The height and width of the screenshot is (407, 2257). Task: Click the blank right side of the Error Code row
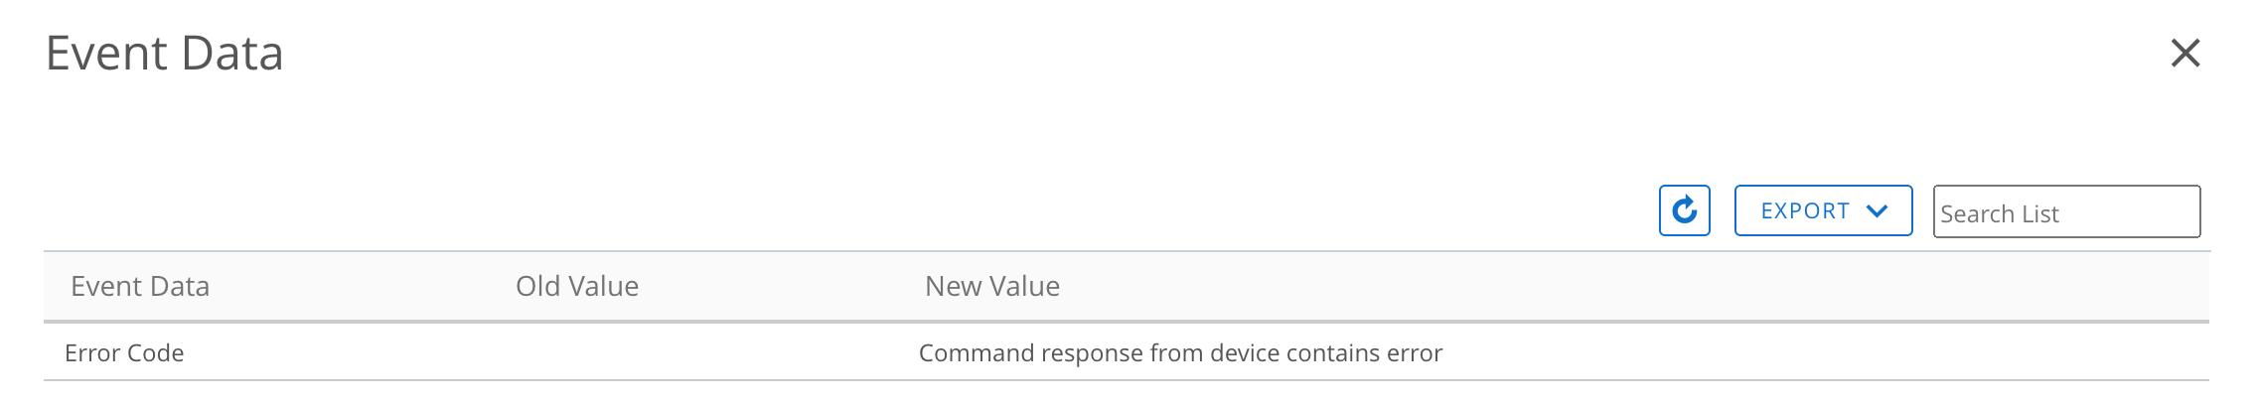[1838, 353]
